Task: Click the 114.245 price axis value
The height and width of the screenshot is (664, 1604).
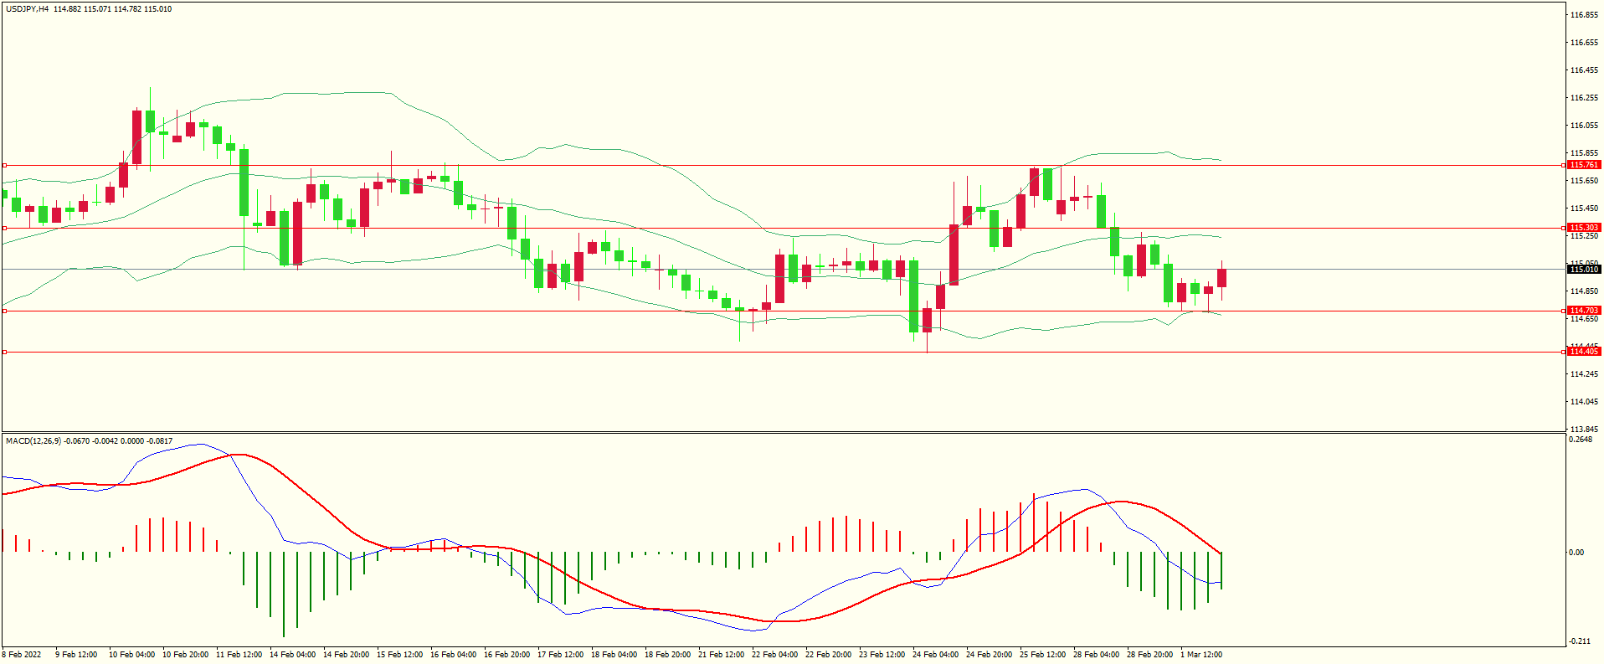Action: pyautogui.click(x=1584, y=374)
